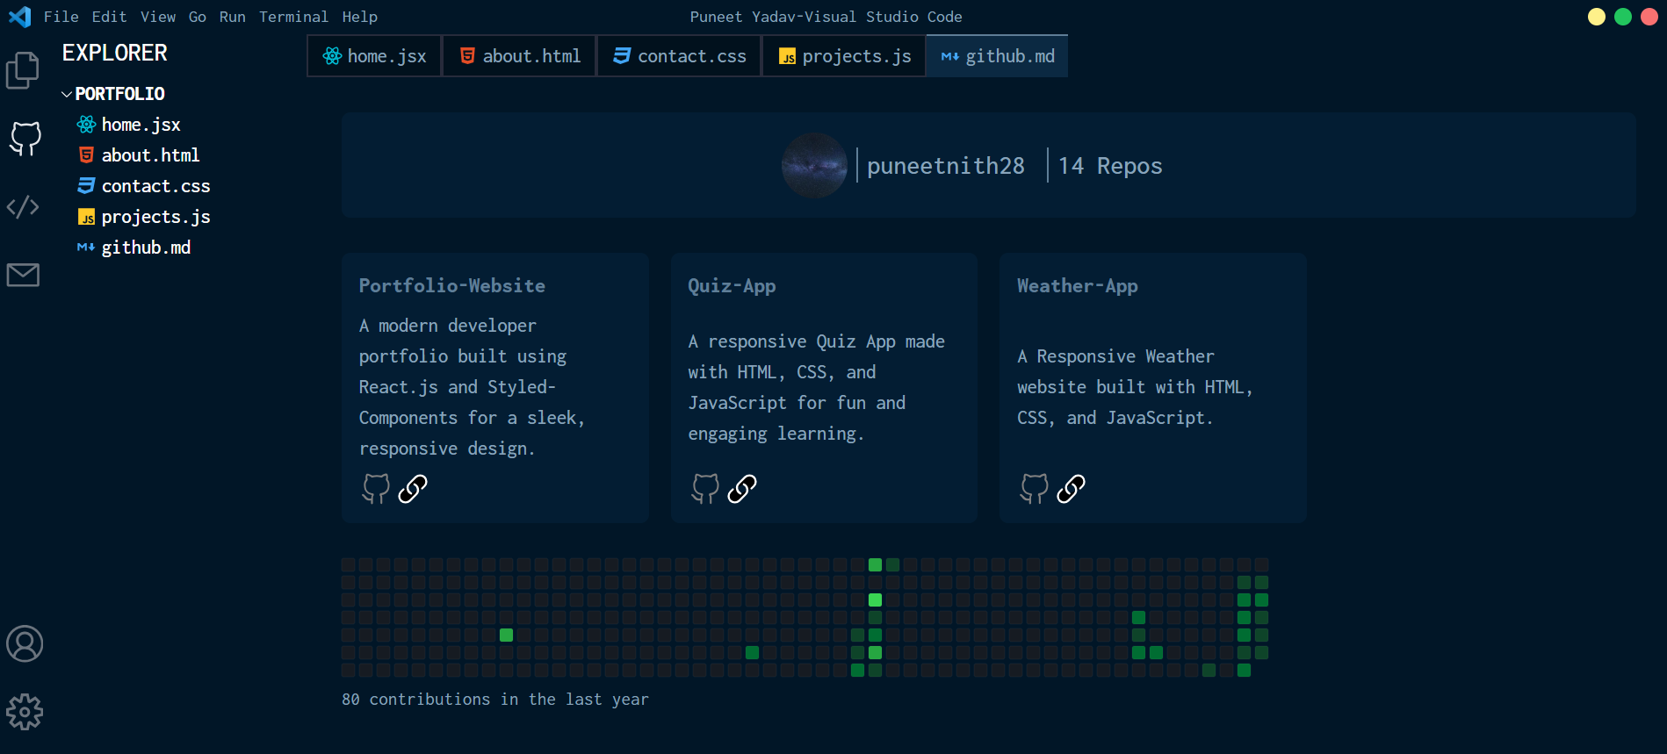Screen dimensions: 1667x754
Task: Click the green maximize window dot
Action: (1623, 17)
